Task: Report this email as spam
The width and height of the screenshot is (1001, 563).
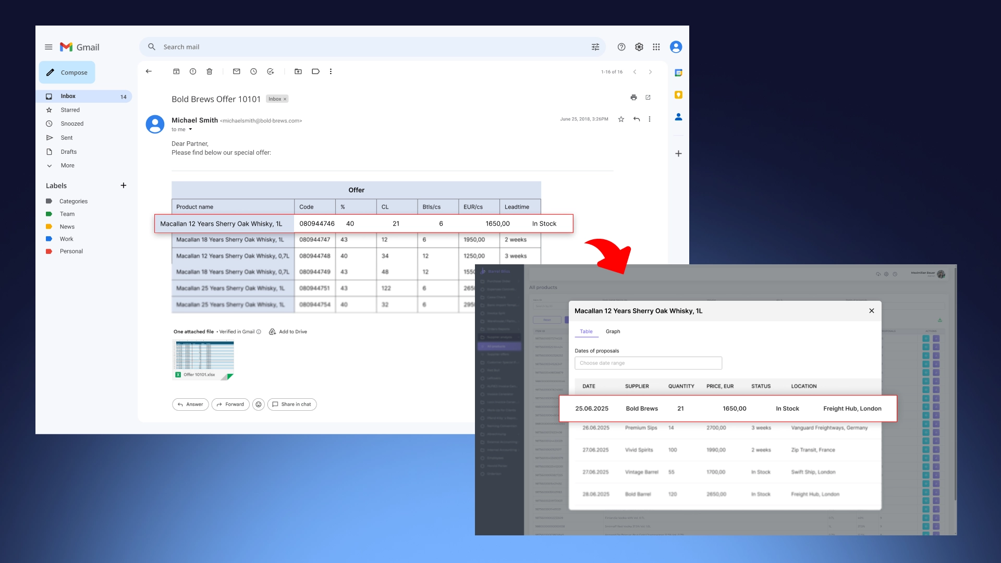Action: [x=193, y=71]
